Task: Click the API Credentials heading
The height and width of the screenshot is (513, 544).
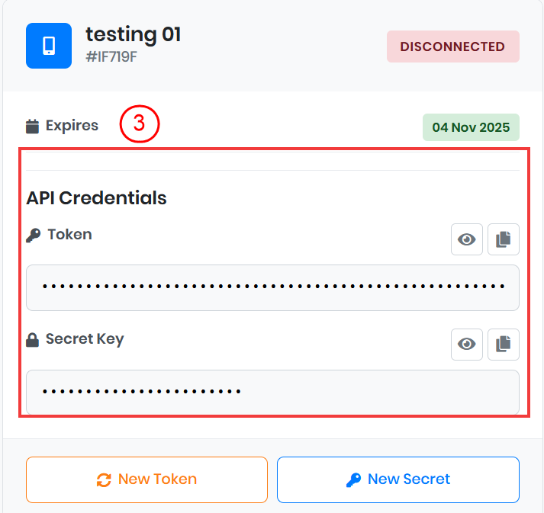Action: point(96,198)
